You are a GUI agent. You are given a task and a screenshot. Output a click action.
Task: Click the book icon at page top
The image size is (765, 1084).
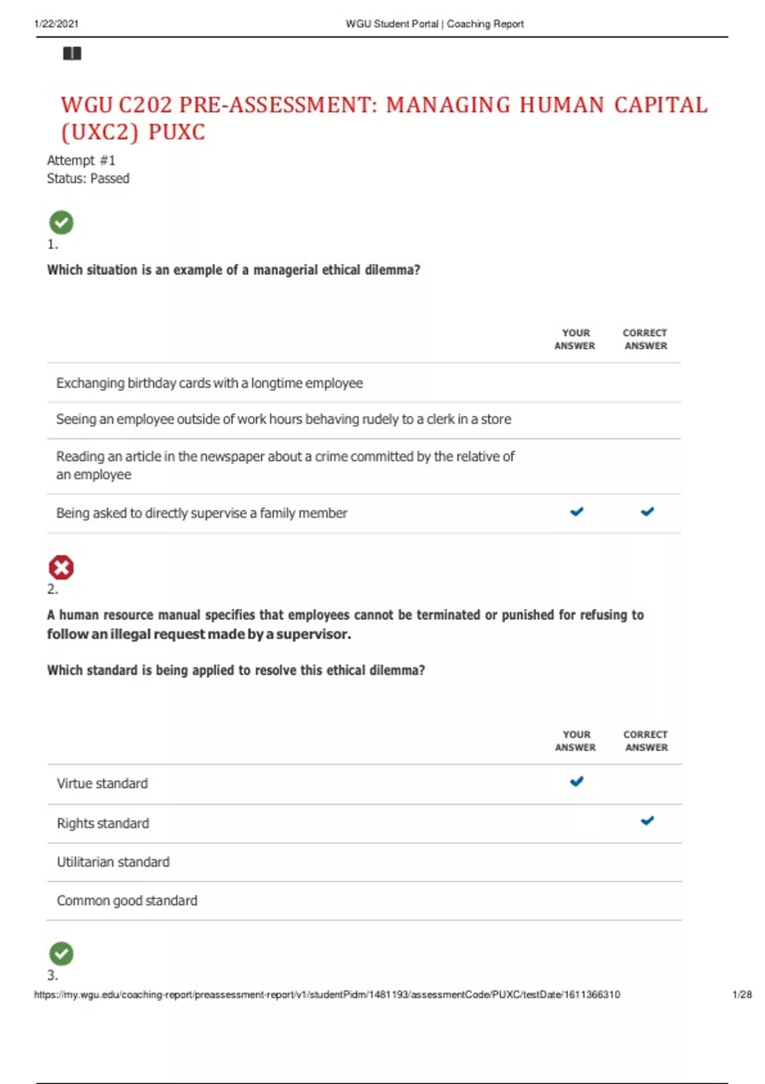coord(72,54)
